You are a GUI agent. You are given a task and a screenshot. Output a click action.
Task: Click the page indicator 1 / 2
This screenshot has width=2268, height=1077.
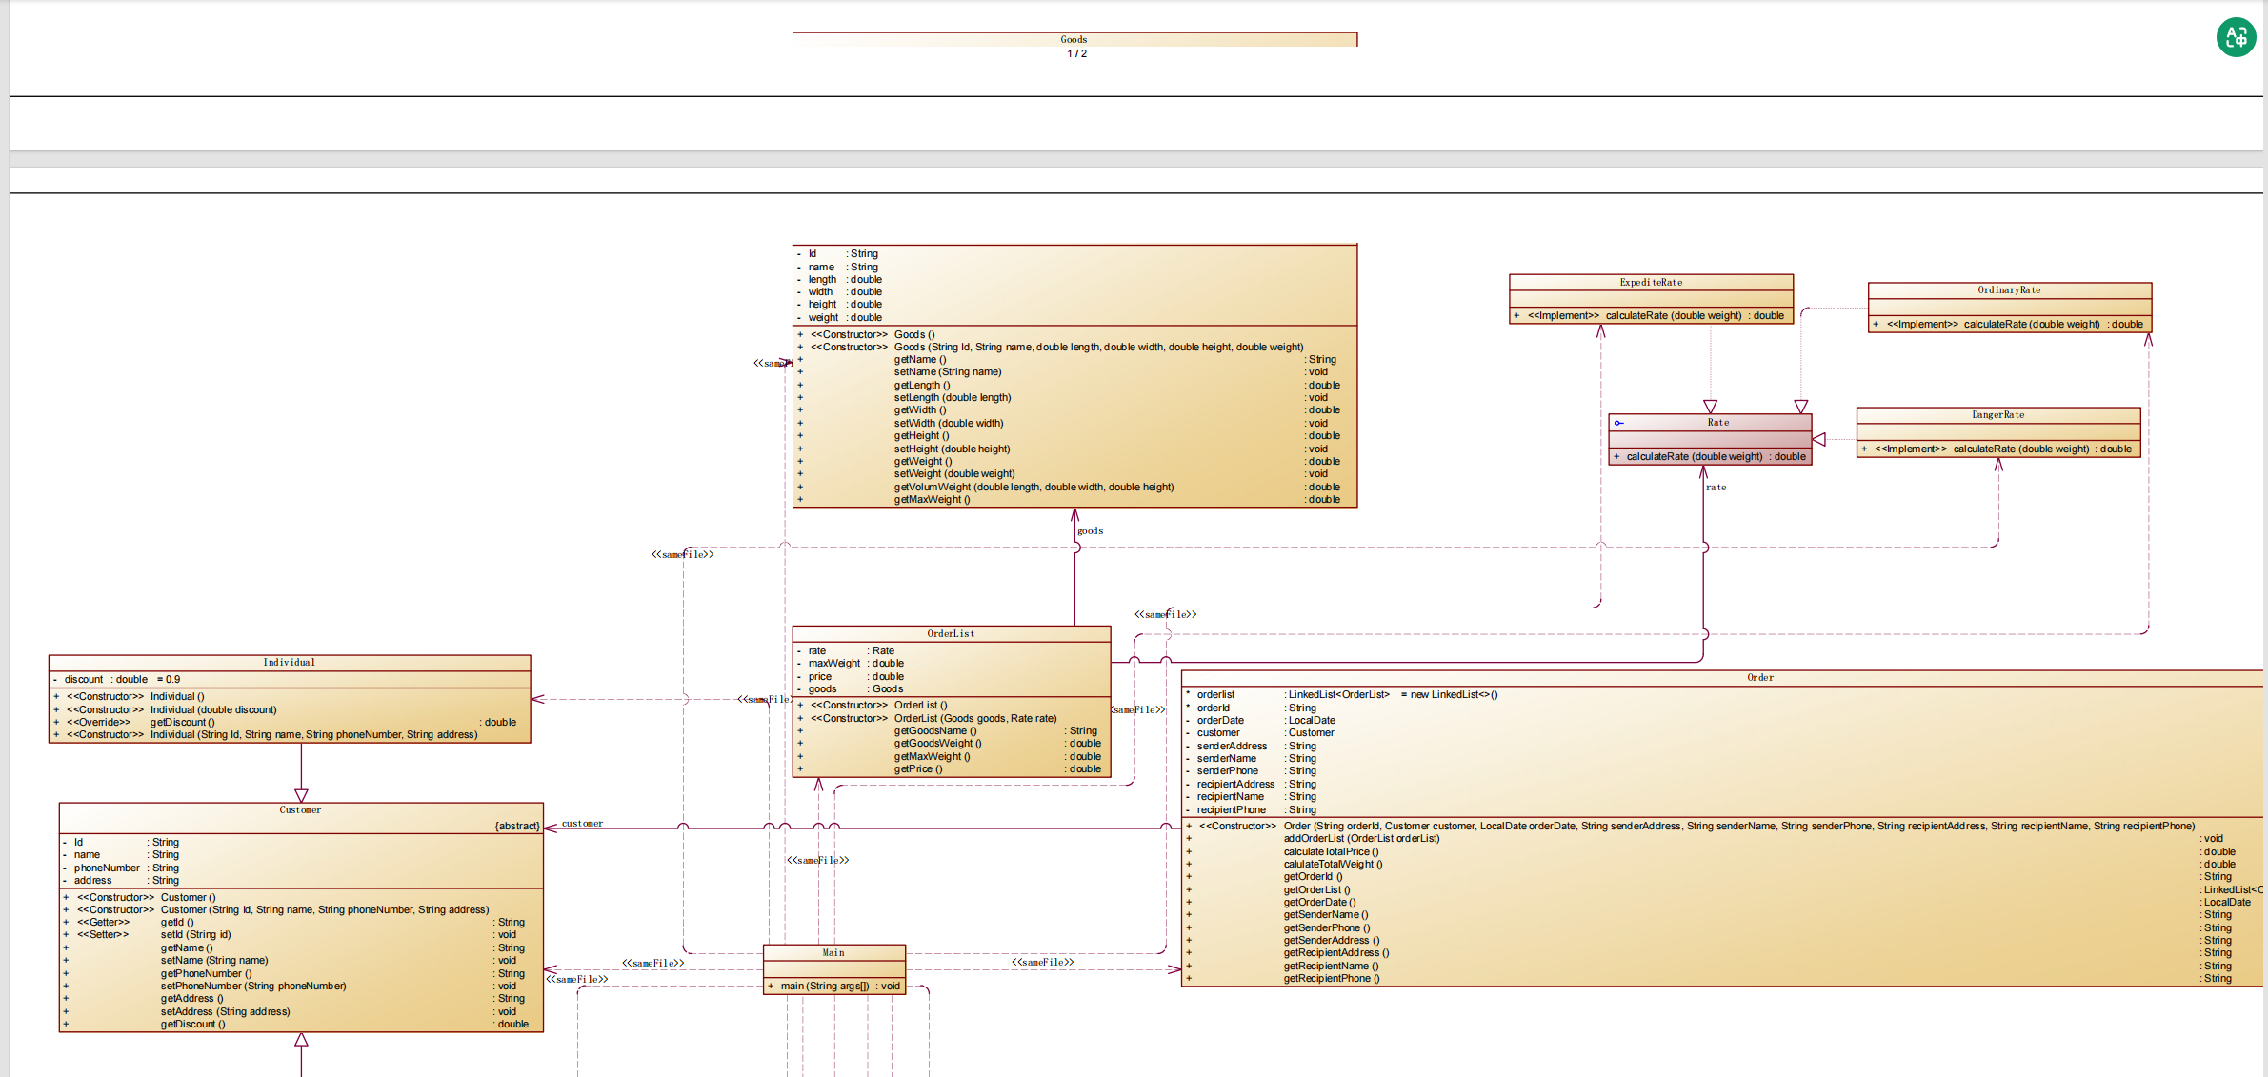tap(1075, 54)
